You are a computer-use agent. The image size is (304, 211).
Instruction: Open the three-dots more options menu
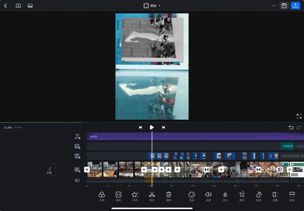pyautogui.click(x=274, y=6)
